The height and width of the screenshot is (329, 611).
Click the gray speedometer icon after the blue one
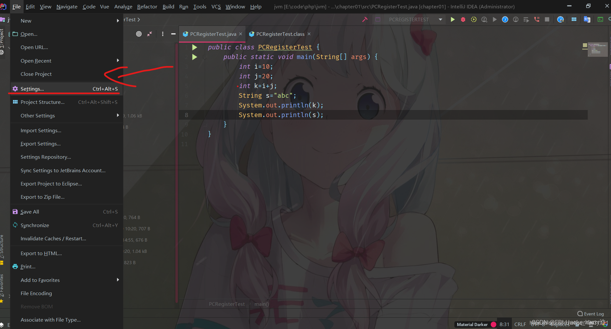coord(516,19)
